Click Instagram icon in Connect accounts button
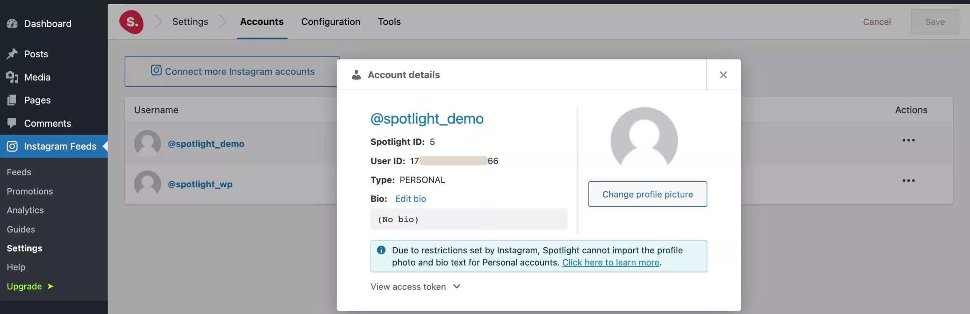This screenshot has width=970, height=314. point(156,71)
